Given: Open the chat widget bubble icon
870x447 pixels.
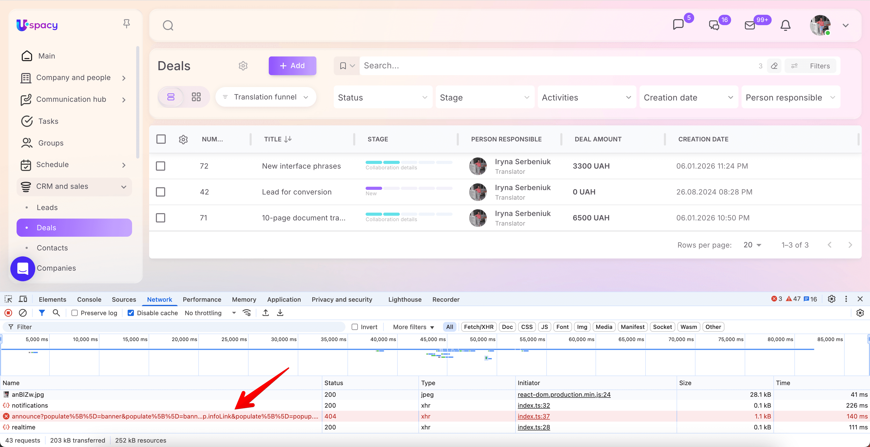Looking at the screenshot, I should click(23, 269).
